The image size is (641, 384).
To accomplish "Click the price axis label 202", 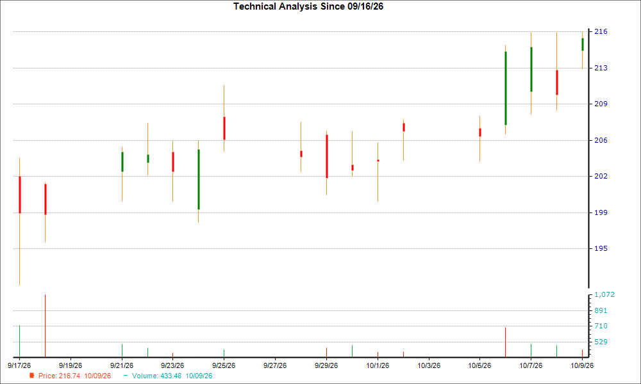I will coord(601,176).
